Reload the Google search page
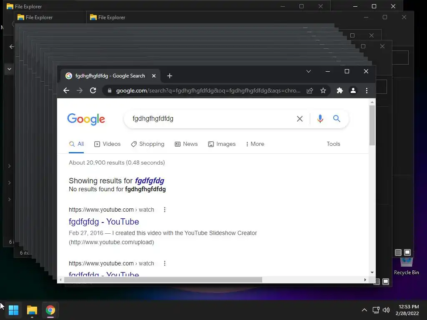The width and height of the screenshot is (427, 320). pos(93,90)
